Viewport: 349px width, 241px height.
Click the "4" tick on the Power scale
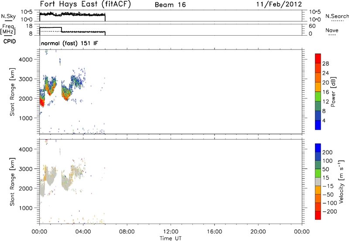click(x=324, y=120)
